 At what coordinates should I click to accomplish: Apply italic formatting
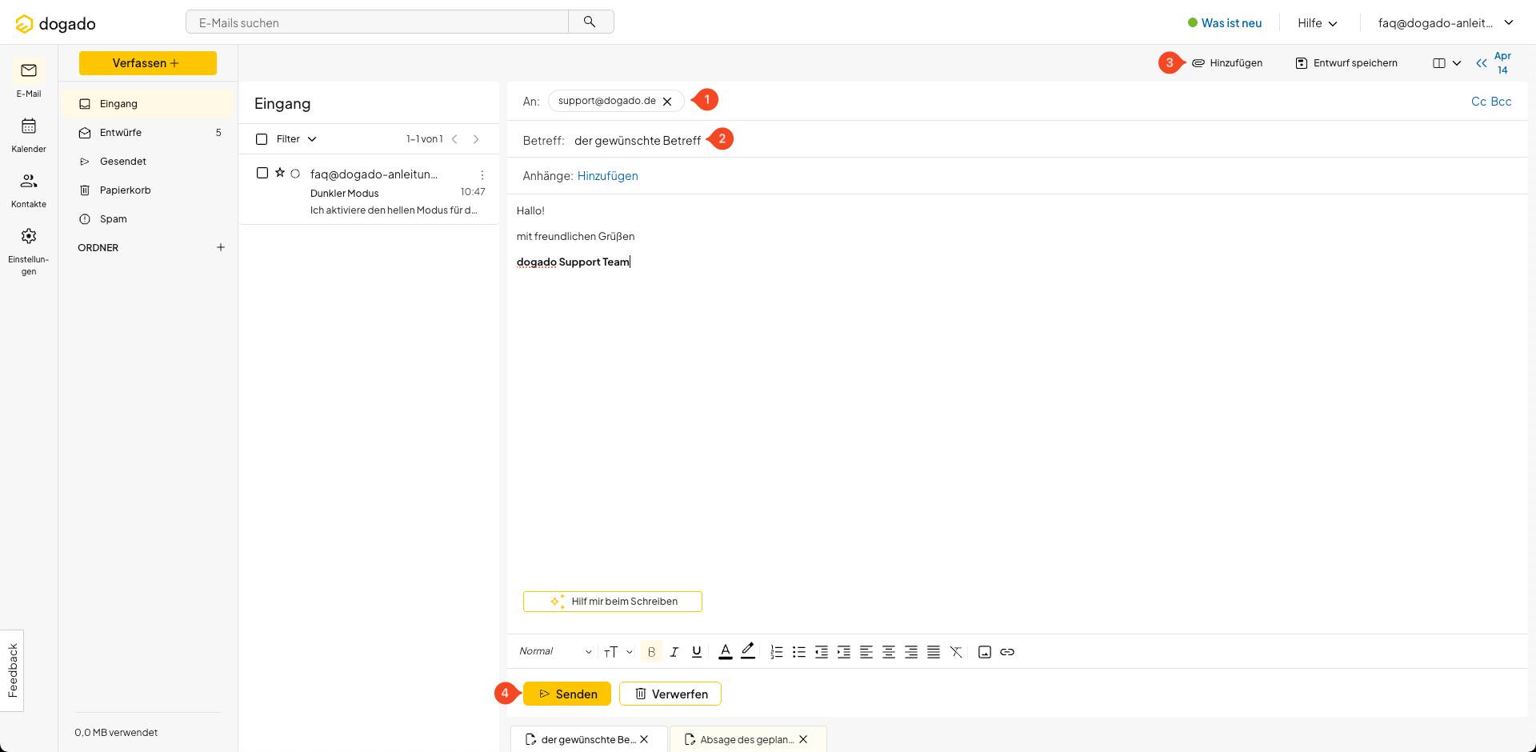tap(674, 652)
